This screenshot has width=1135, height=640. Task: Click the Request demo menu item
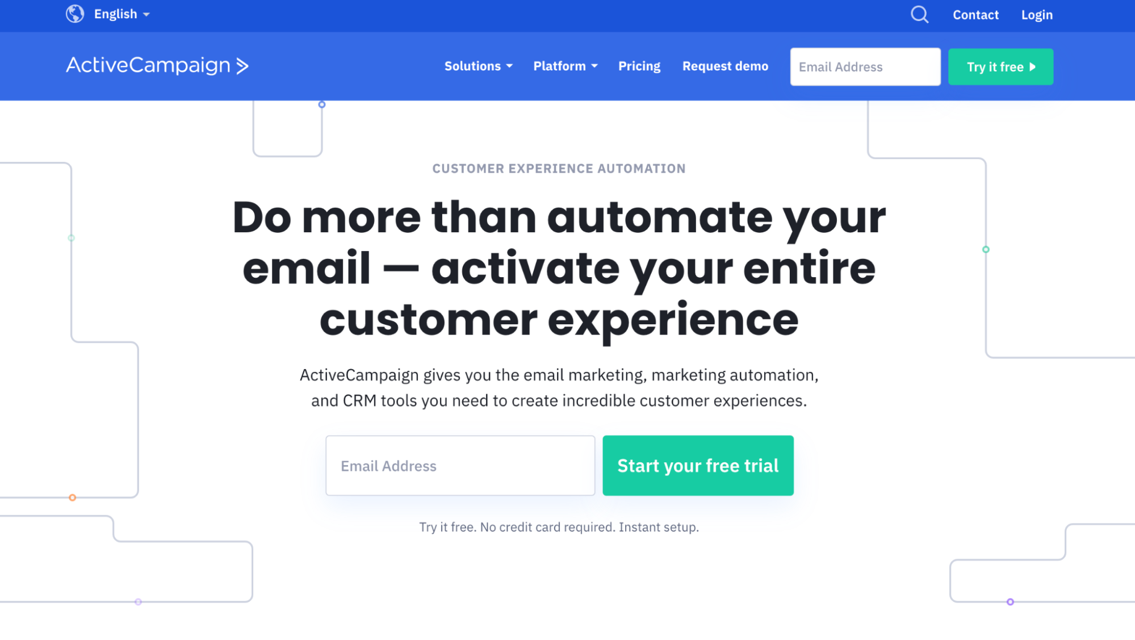coord(726,66)
